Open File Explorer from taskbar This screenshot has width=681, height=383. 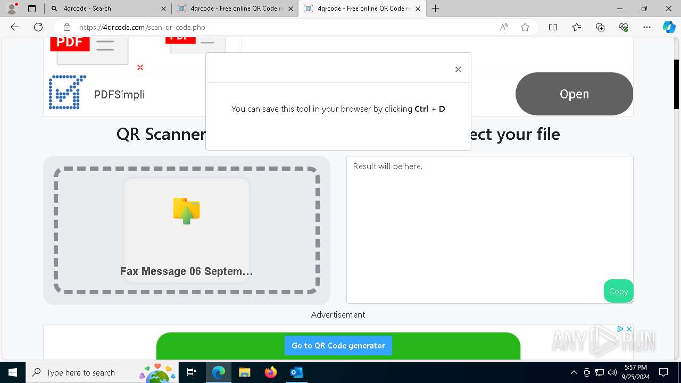pyautogui.click(x=244, y=372)
